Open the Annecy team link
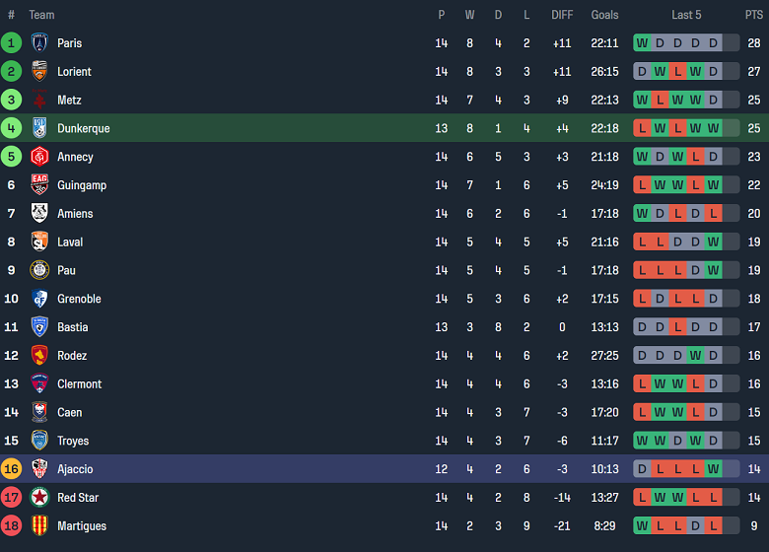 [75, 157]
